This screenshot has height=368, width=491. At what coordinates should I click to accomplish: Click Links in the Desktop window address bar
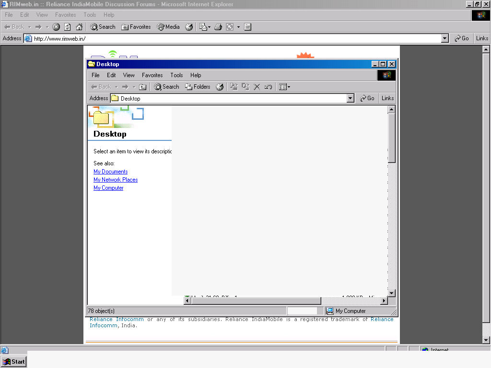pos(387,98)
